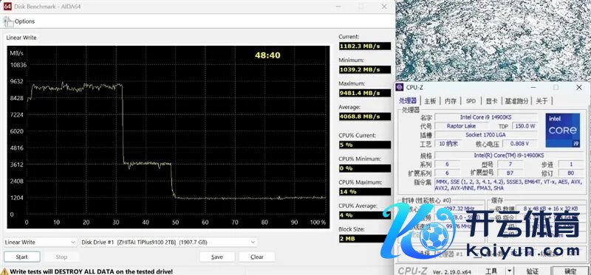Open the SPD tab in CPU-Z
Screen dimensions: 591x275
coord(471,101)
